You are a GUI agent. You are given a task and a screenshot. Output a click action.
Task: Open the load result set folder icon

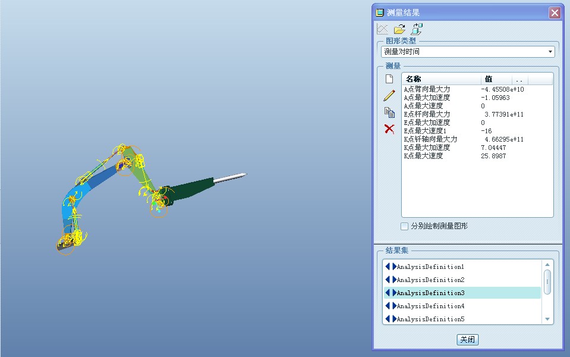(399, 29)
